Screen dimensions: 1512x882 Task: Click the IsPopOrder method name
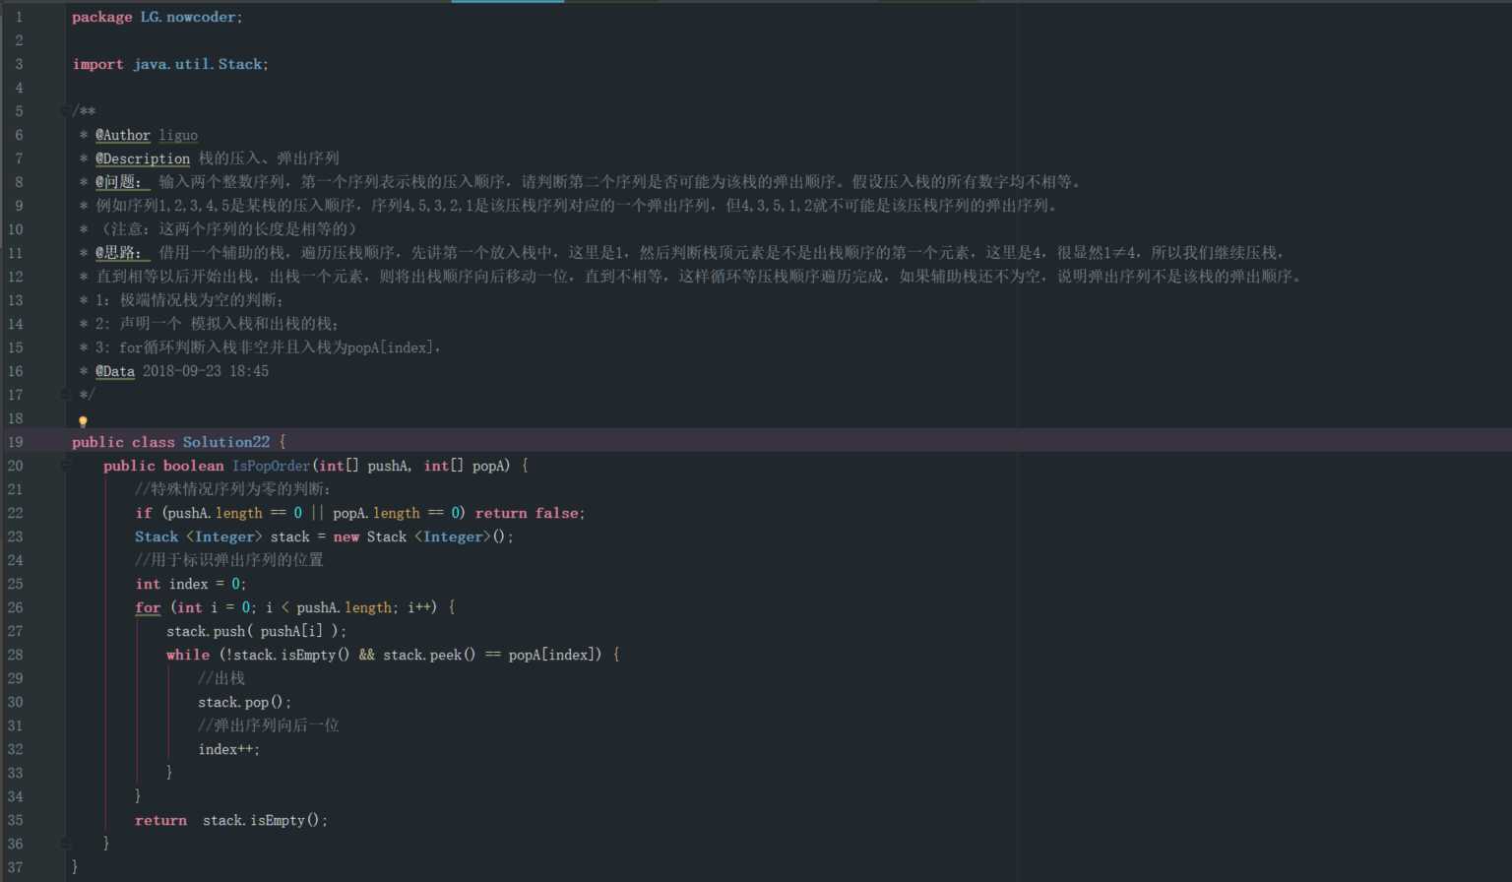tap(271, 466)
